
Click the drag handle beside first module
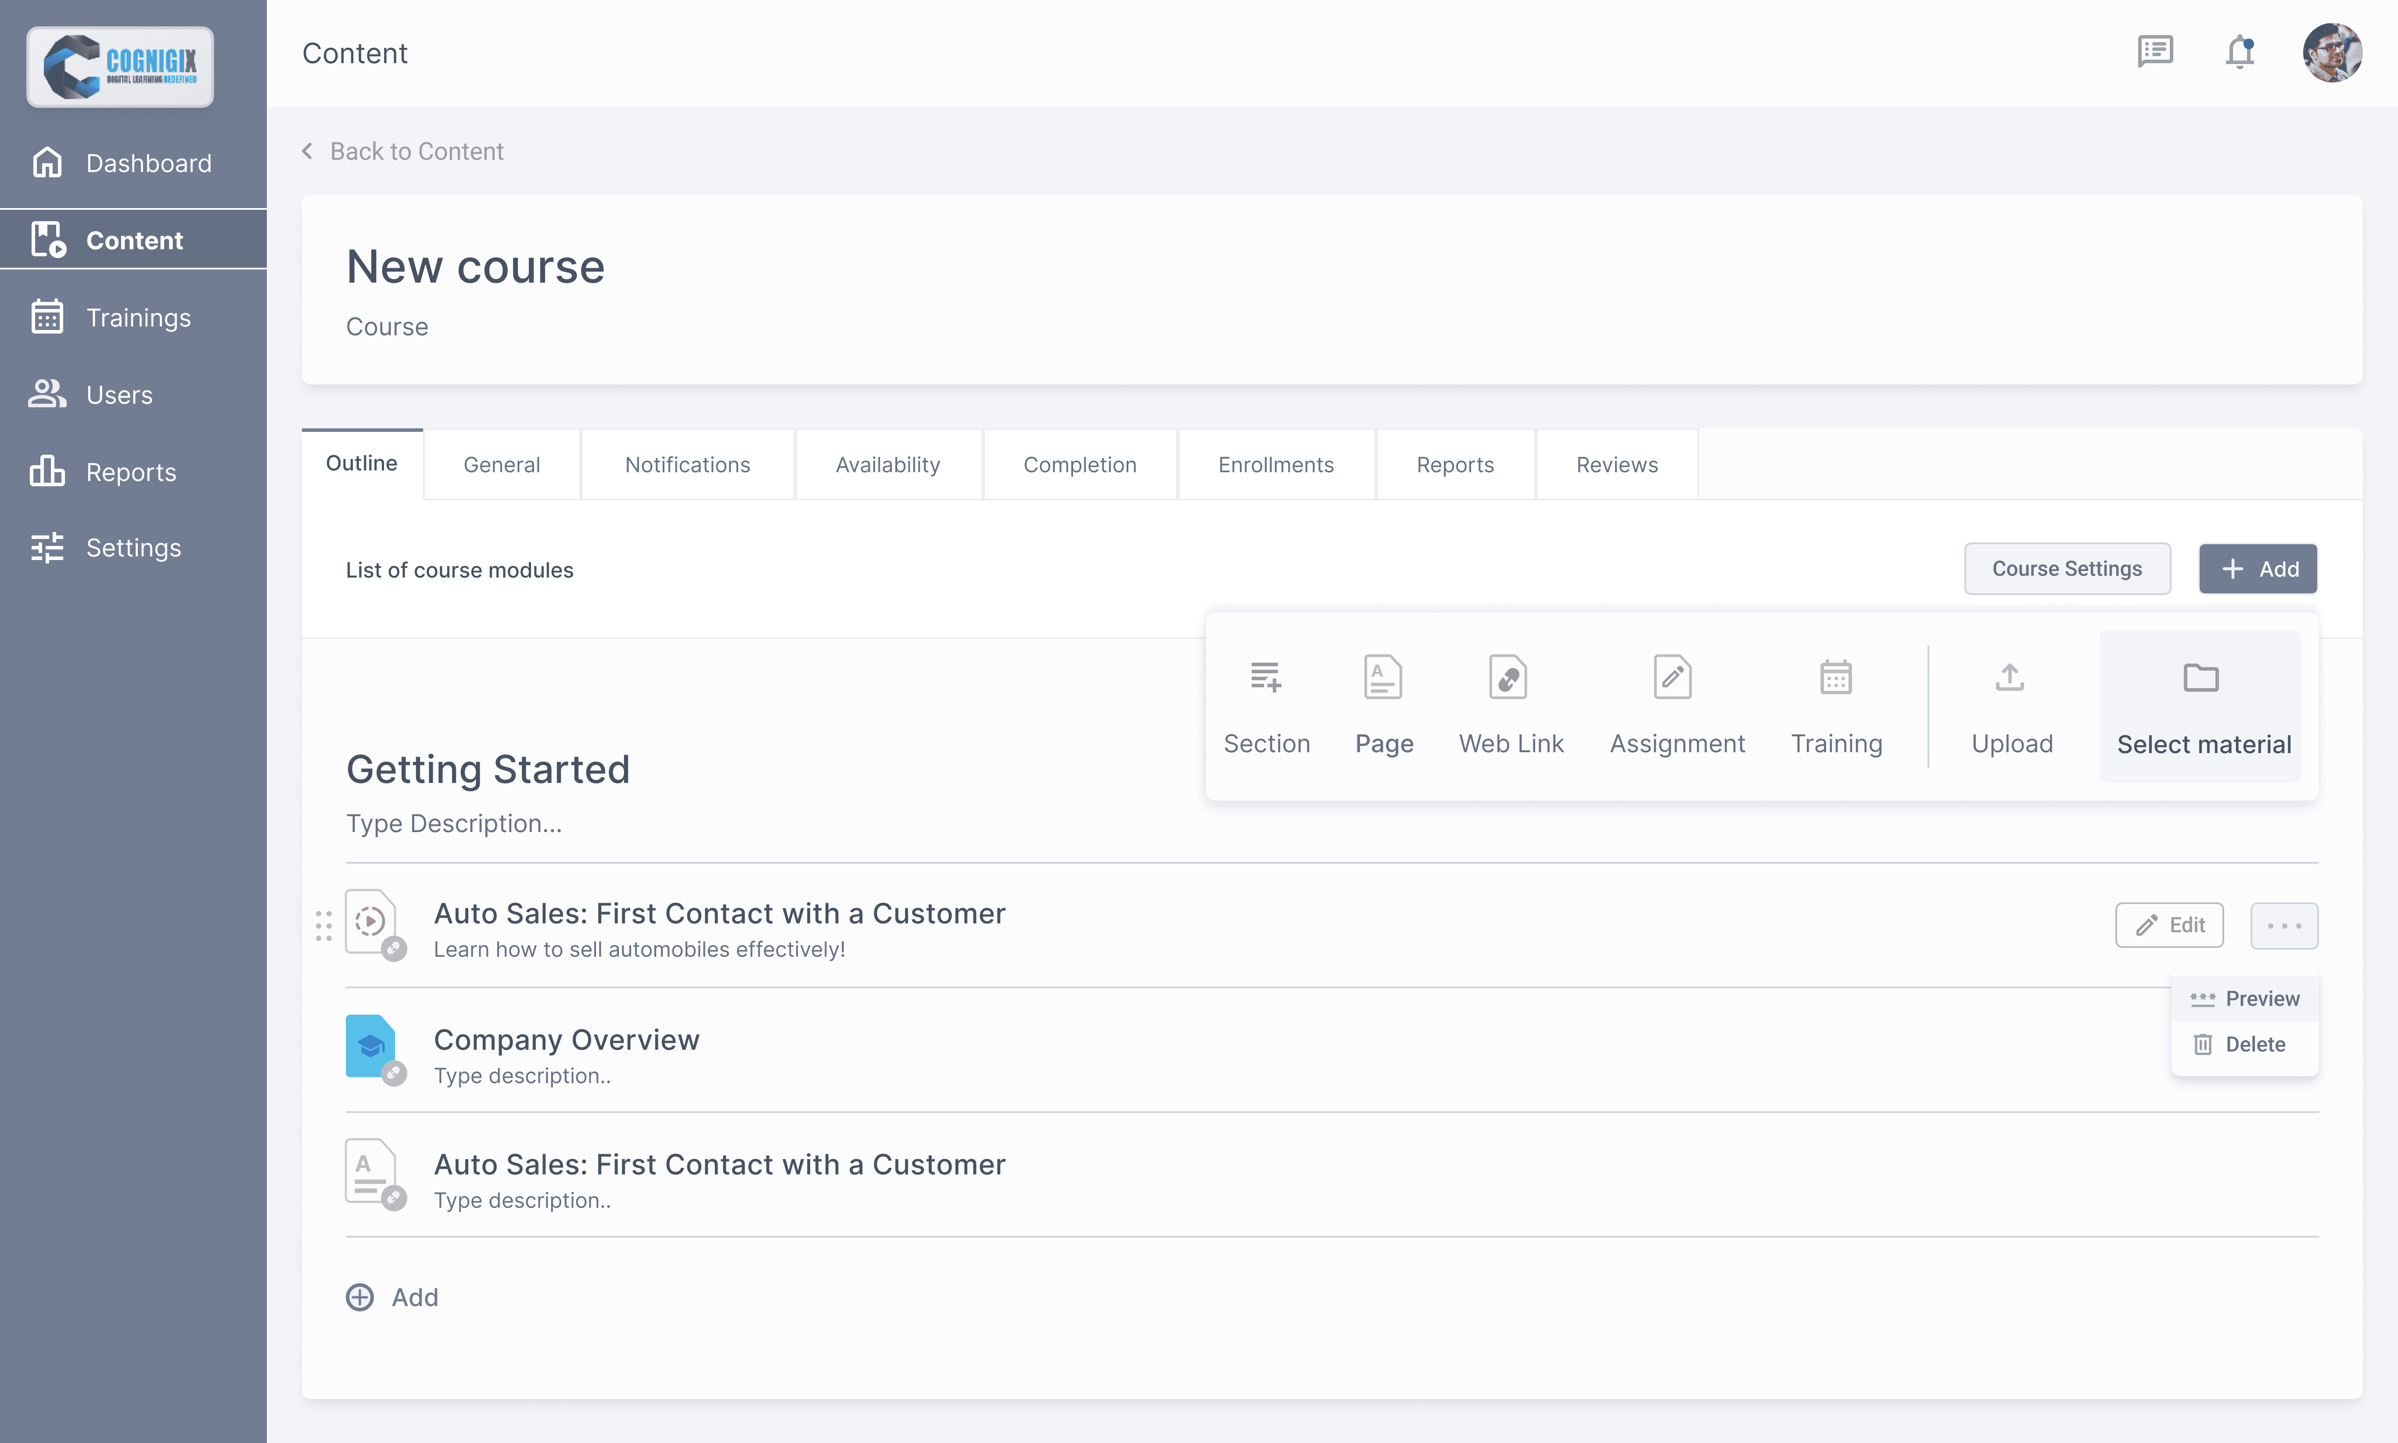[324, 926]
